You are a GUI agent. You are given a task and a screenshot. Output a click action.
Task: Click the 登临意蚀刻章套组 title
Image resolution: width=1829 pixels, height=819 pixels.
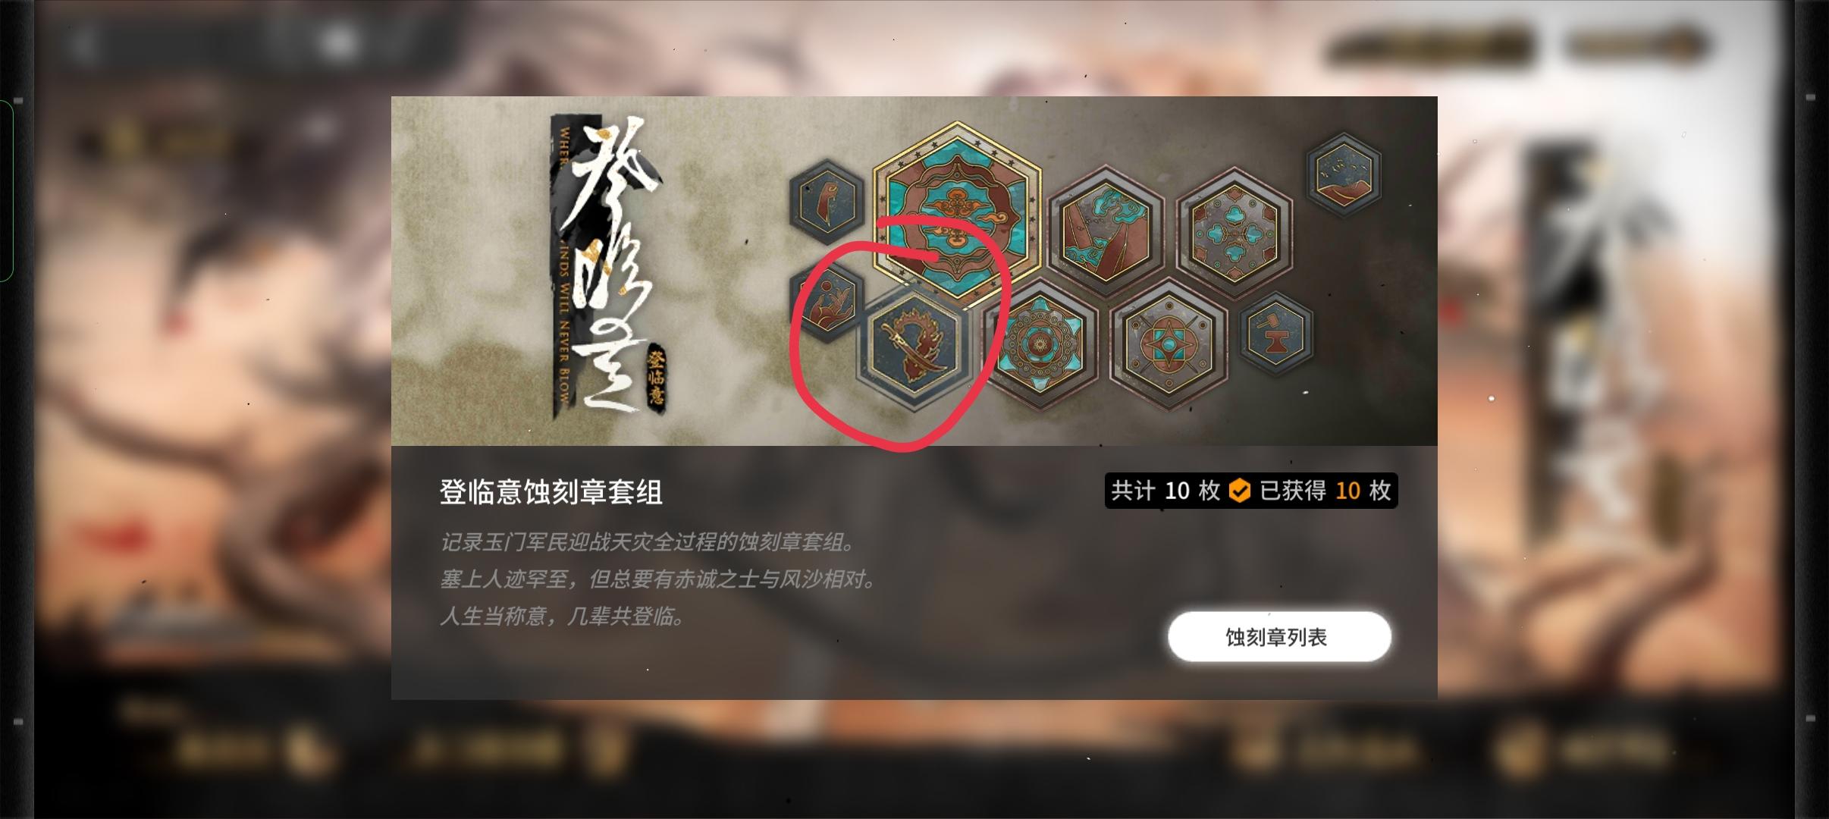tap(551, 491)
